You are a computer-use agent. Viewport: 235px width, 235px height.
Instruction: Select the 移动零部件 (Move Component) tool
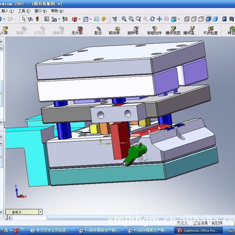(117, 29)
